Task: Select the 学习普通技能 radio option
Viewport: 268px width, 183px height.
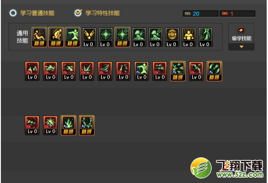Action: 13,13
